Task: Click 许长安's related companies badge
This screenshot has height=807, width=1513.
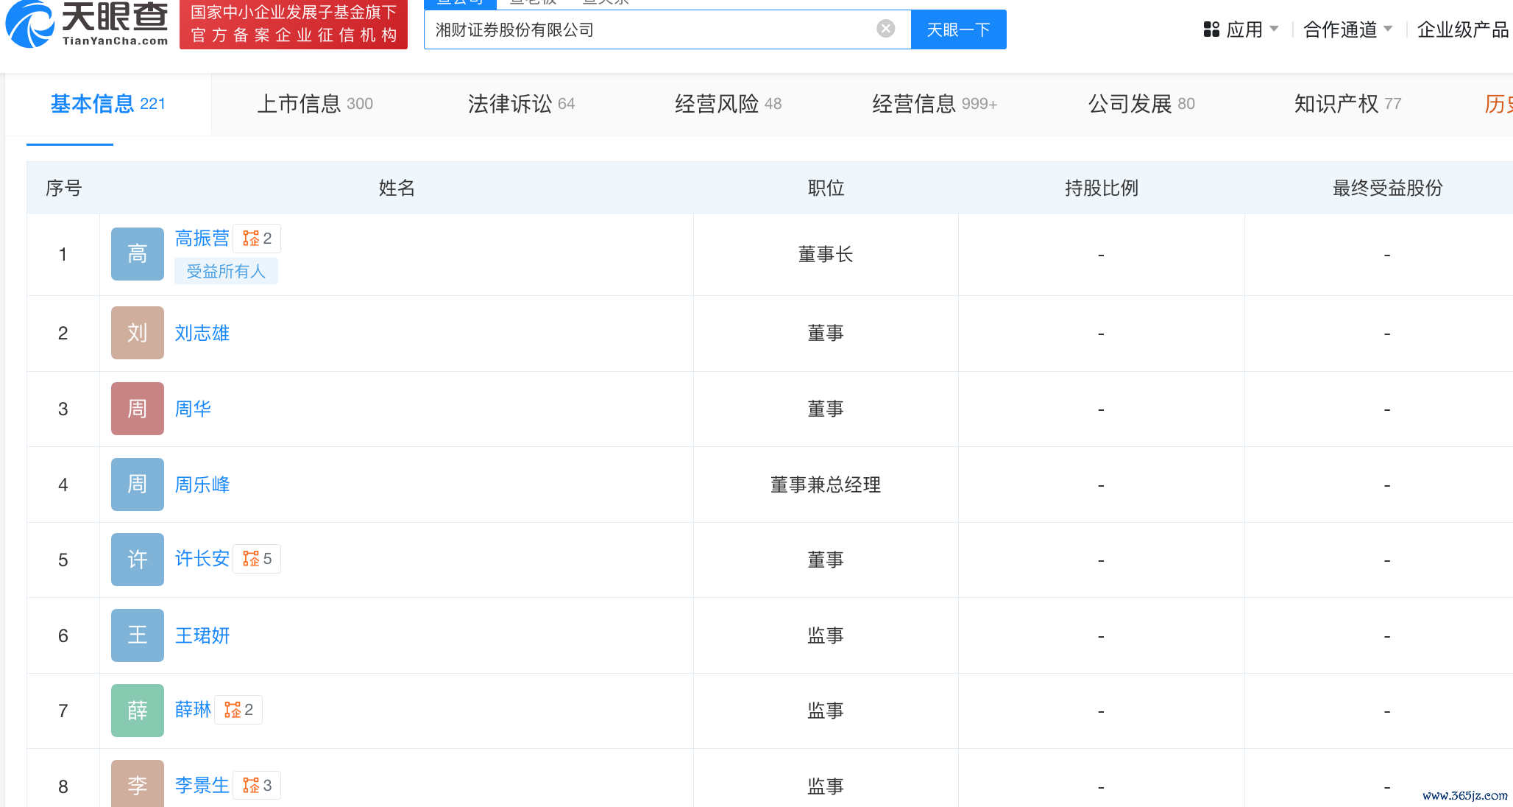Action: click(x=257, y=559)
